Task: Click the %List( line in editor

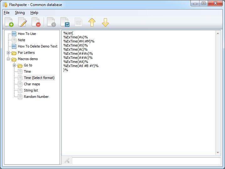Action: (68, 33)
